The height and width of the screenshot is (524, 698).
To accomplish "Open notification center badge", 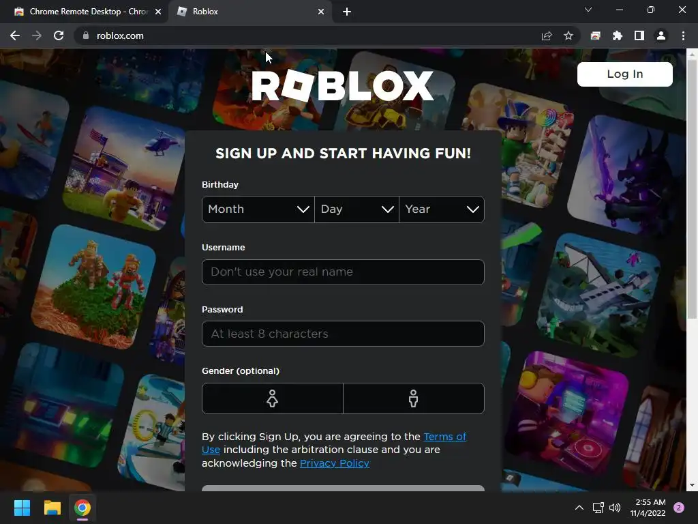I will pos(679,508).
